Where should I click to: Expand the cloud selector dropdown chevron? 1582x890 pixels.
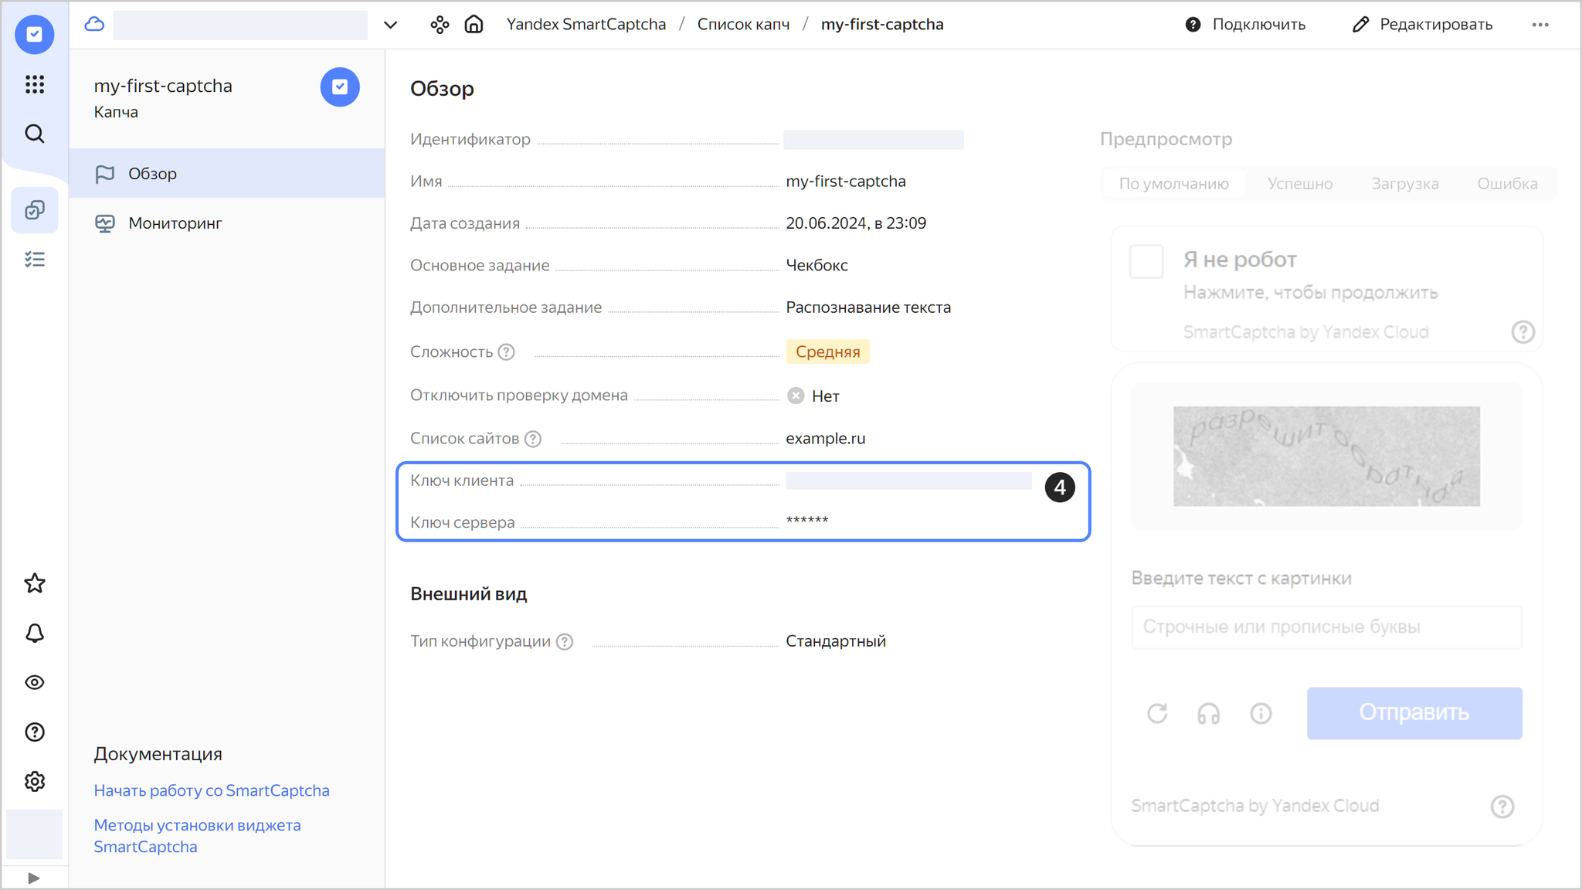391,25
